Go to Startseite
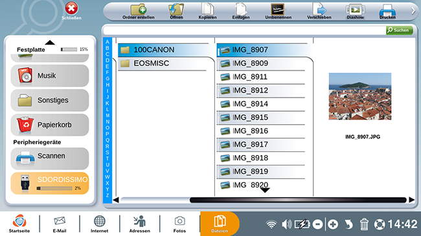 (x=19, y=224)
